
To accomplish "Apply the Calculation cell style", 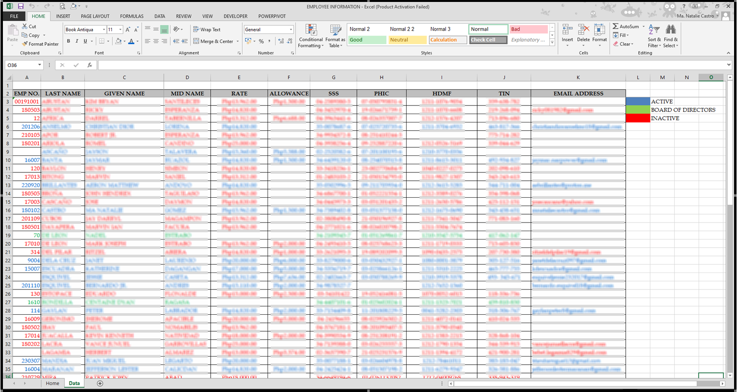I will (x=448, y=40).
